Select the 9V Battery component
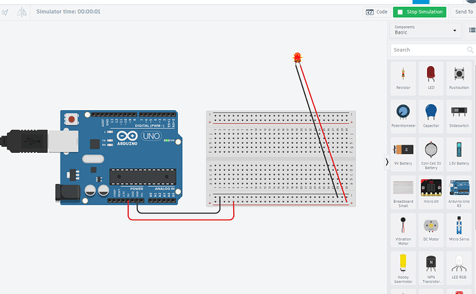Viewport: 476px width, 294px height. 403,154
